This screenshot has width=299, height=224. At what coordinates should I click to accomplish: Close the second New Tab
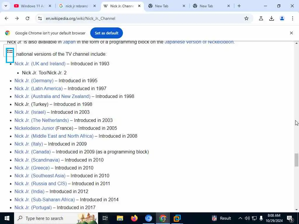[229, 6]
